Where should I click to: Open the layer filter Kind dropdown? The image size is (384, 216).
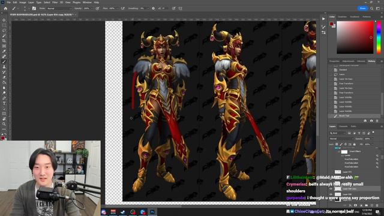click(x=337, y=133)
